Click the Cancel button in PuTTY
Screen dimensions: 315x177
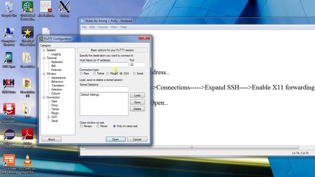click(137, 139)
